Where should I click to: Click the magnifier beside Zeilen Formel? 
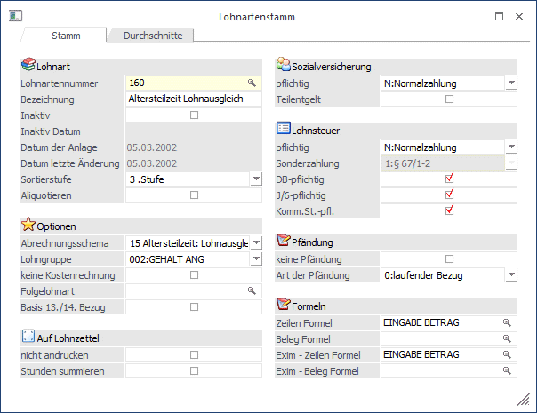[508, 322]
